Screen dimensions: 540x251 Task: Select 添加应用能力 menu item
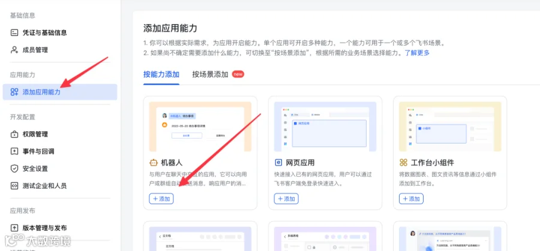[60, 92]
